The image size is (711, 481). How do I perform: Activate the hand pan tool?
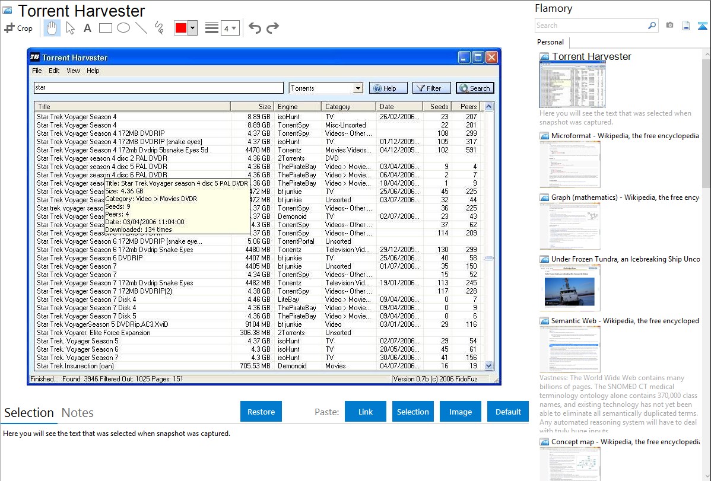(x=52, y=28)
